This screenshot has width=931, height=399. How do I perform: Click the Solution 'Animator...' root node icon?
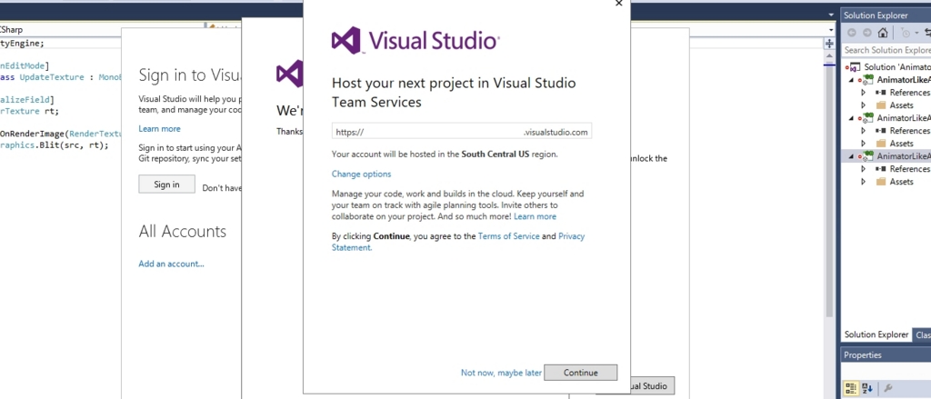[855, 67]
